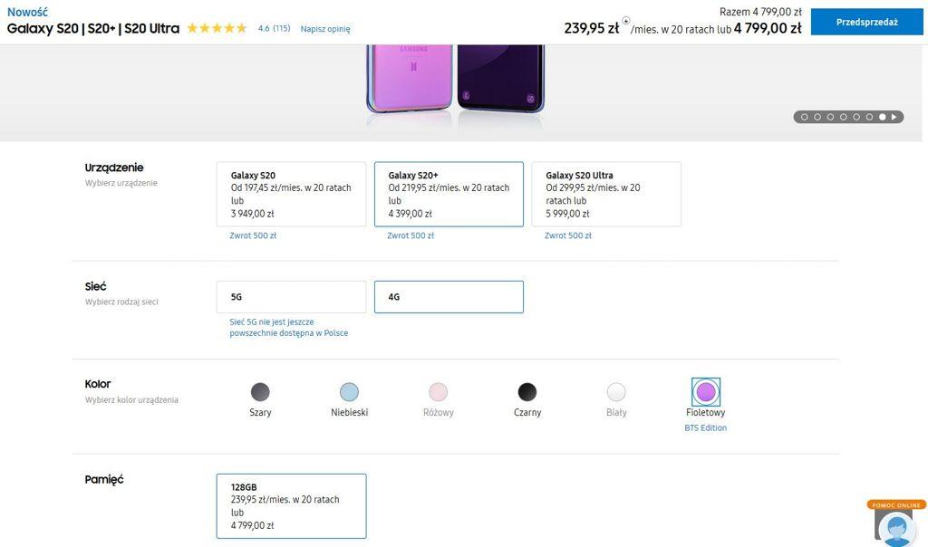Image resolution: width=928 pixels, height=547 pixels.
Task: Click the Przedsprzedaż button
Action: [866, 22]
